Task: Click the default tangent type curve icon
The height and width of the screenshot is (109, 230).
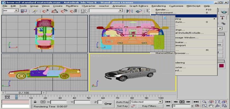Action: pos(133,106)
